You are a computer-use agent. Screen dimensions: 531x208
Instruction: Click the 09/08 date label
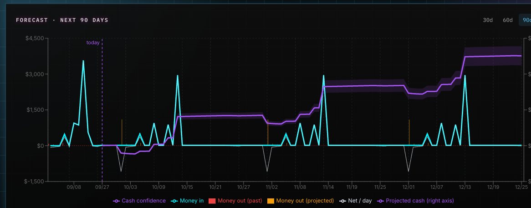click(73, 187)
